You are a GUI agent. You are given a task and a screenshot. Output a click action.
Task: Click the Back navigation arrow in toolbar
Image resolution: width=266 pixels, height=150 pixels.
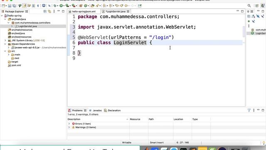click(x=126, y=6)
